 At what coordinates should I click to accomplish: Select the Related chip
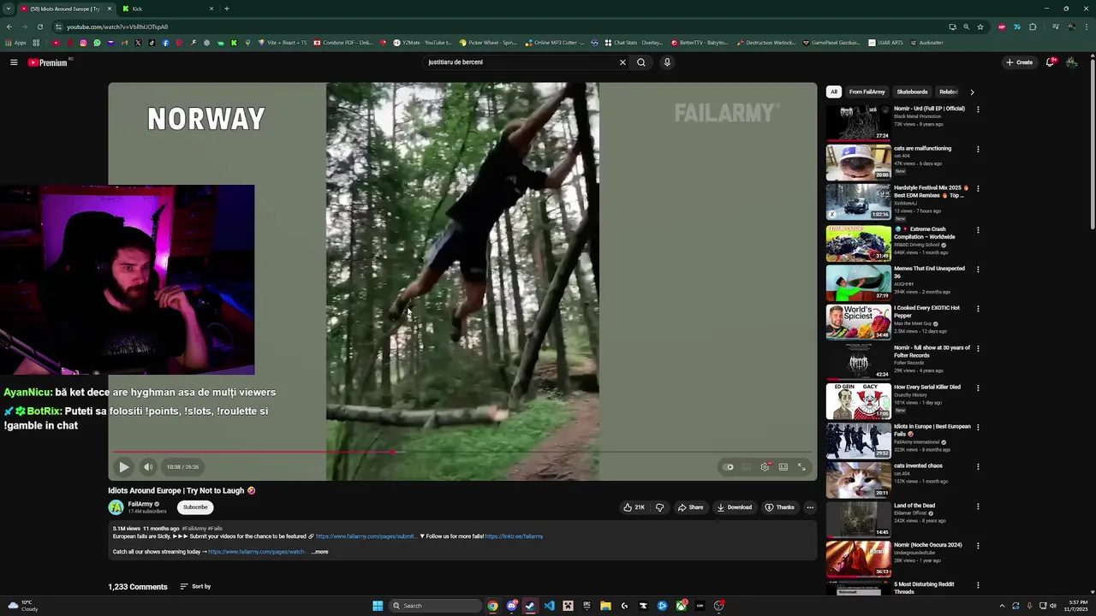948,92
